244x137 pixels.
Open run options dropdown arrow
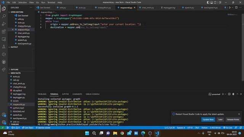(x=233, y=8)
